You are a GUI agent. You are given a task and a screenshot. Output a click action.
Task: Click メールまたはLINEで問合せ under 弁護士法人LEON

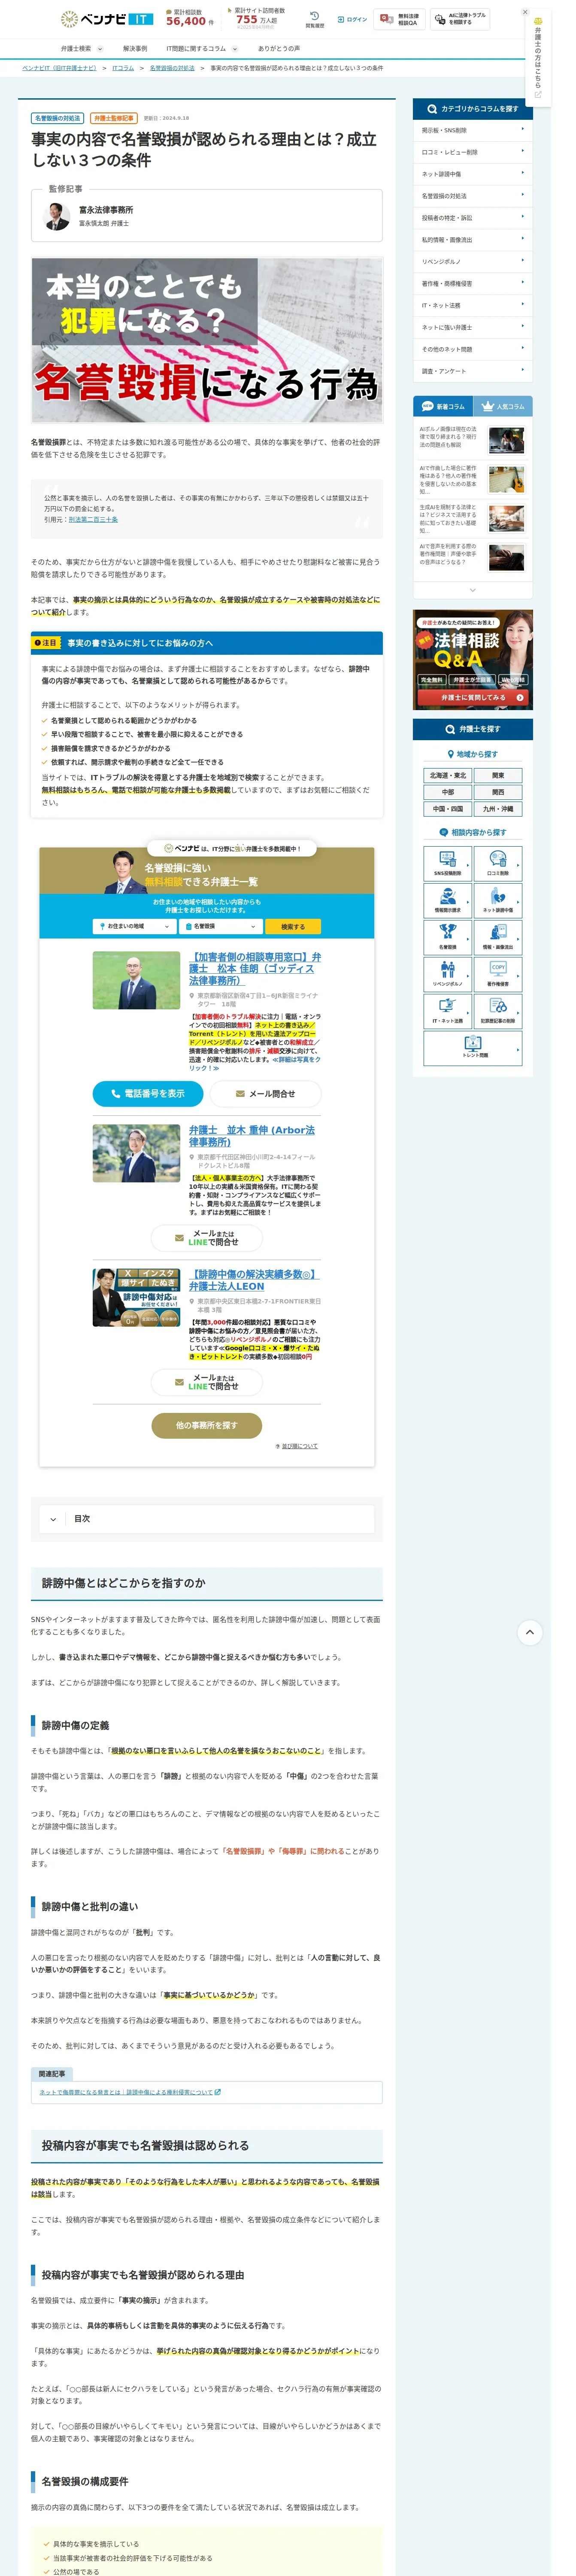207,1382
